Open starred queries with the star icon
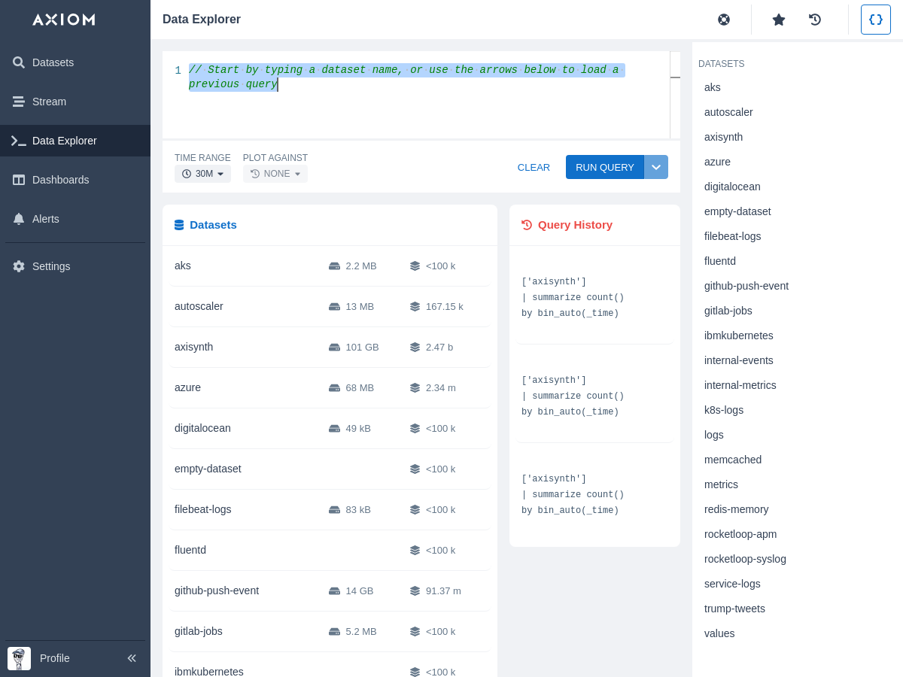The image size is (903, 677). tap(779, 20)
